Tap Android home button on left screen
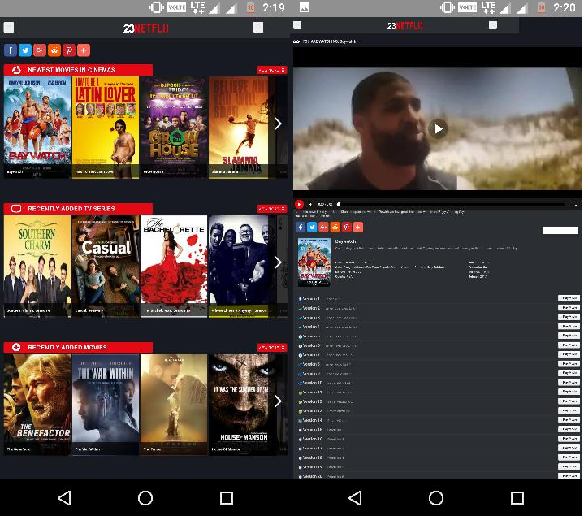 click(x=145, y=498)
